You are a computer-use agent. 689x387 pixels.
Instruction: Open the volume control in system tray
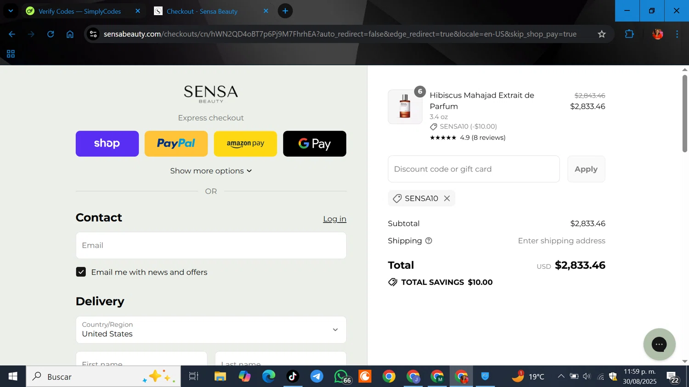(587, 376)
